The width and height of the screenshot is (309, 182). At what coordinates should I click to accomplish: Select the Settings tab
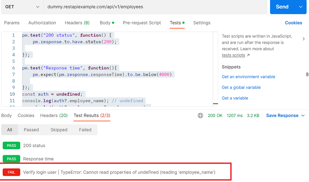point(202,23)
